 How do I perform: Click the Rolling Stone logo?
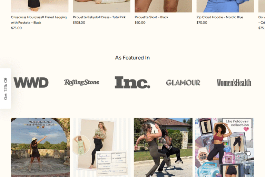[x=82, y=82]
